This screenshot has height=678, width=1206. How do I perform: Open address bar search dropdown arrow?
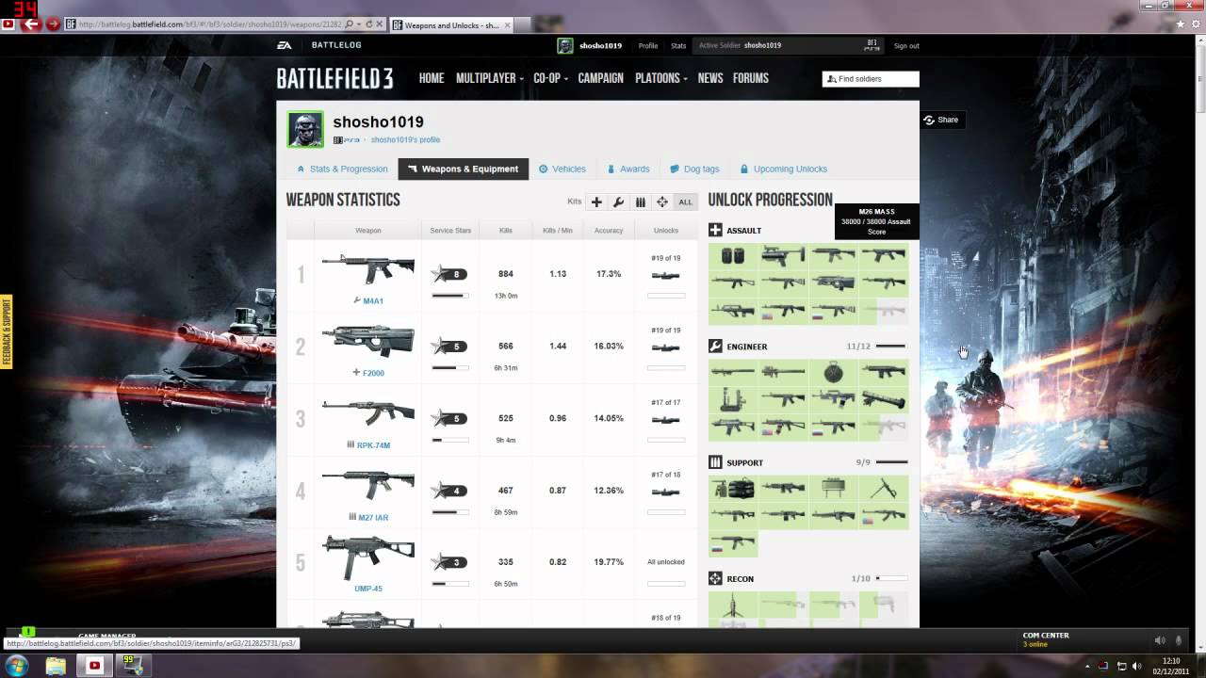point(357,24)
